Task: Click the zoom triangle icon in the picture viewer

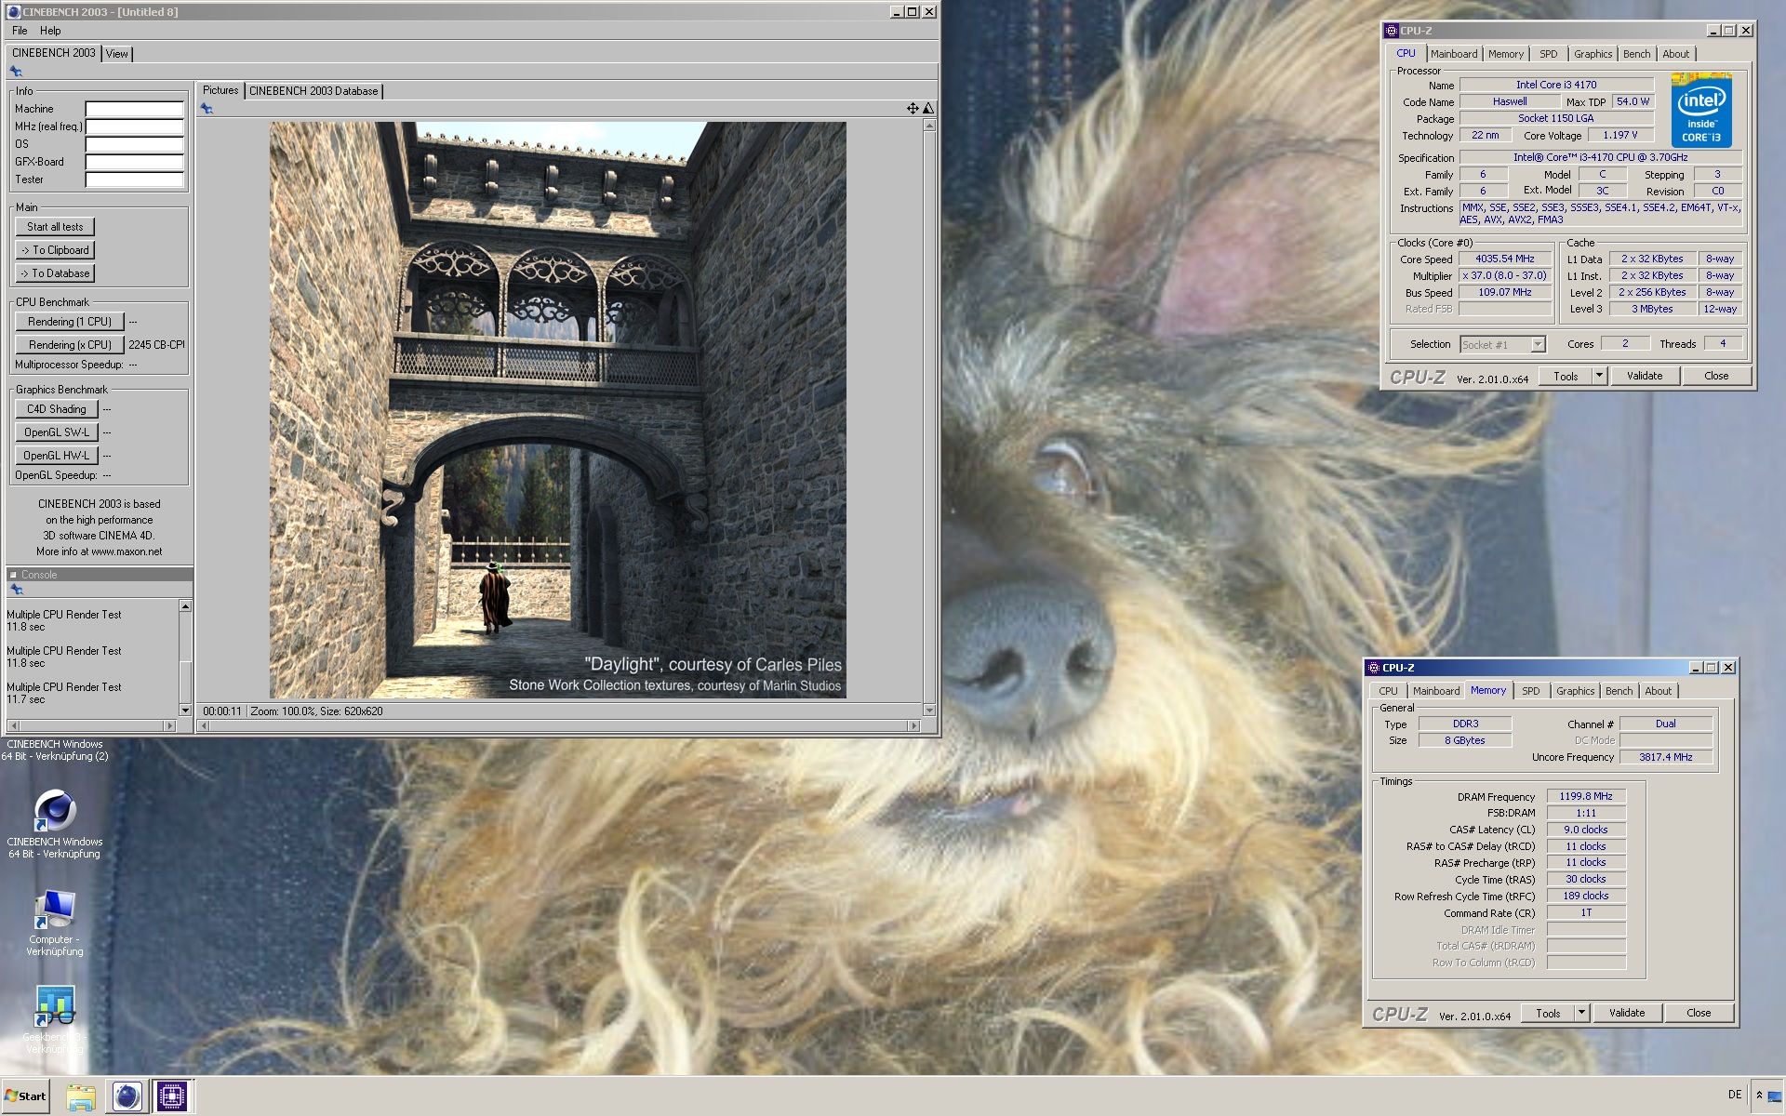Action: (x=927, y=109)
